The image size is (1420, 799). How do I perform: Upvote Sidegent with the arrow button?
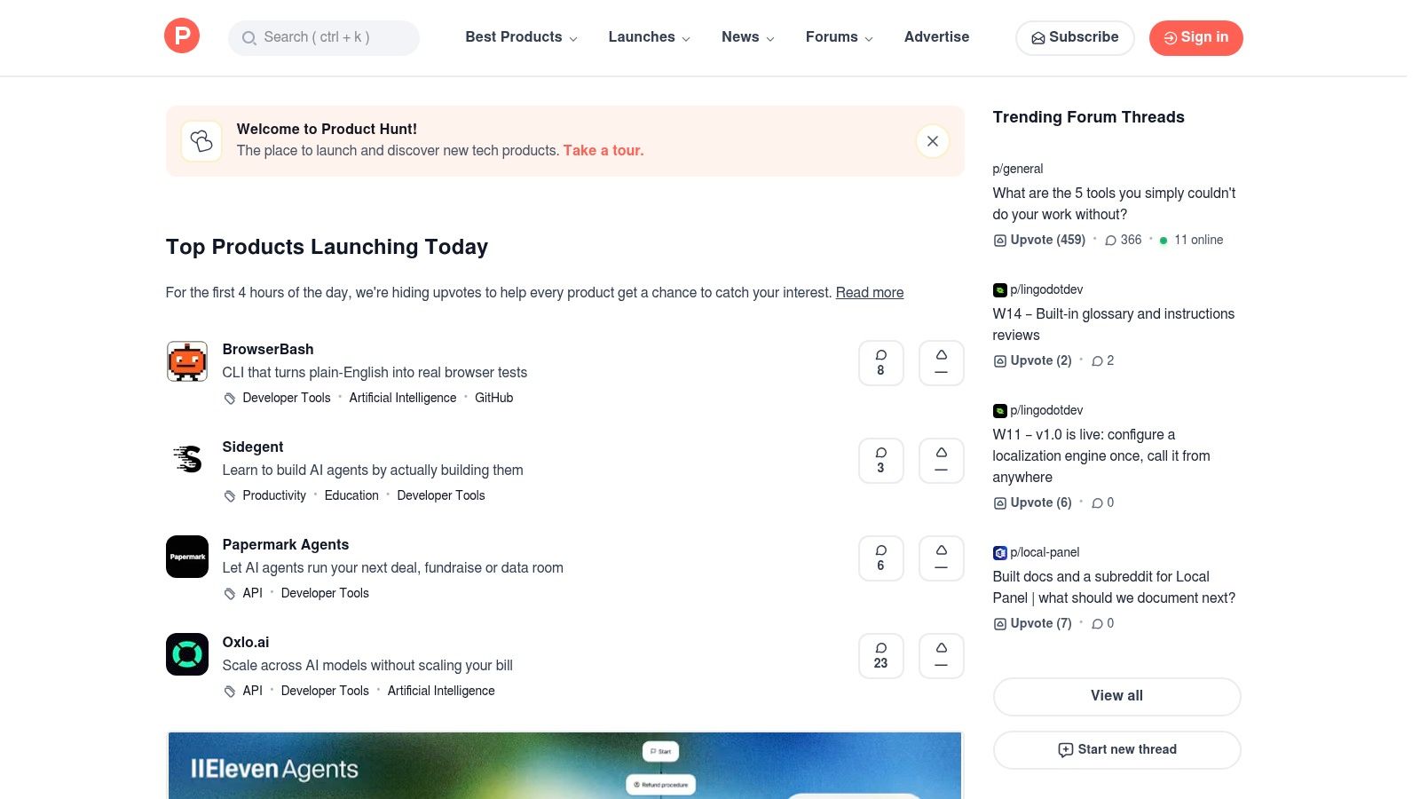click(941, 461)
